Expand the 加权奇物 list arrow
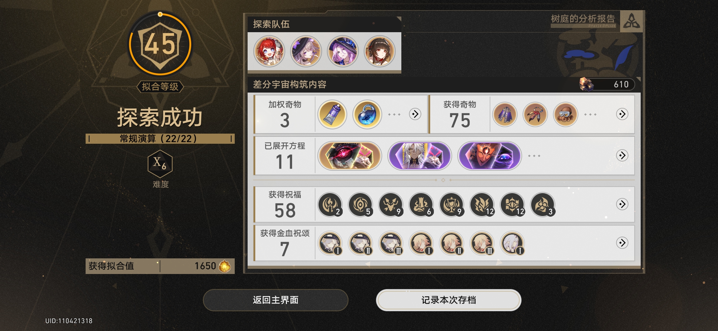The height and width of the screenshot is (331, 718). [415, 114]
